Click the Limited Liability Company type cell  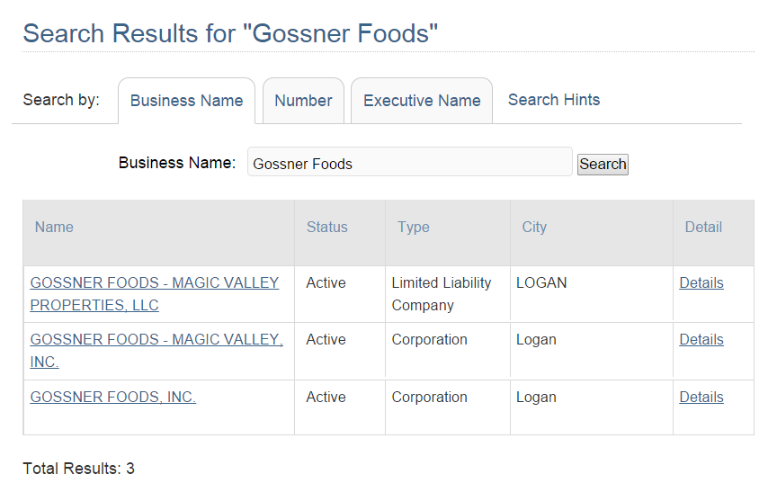tap(441, 293)
